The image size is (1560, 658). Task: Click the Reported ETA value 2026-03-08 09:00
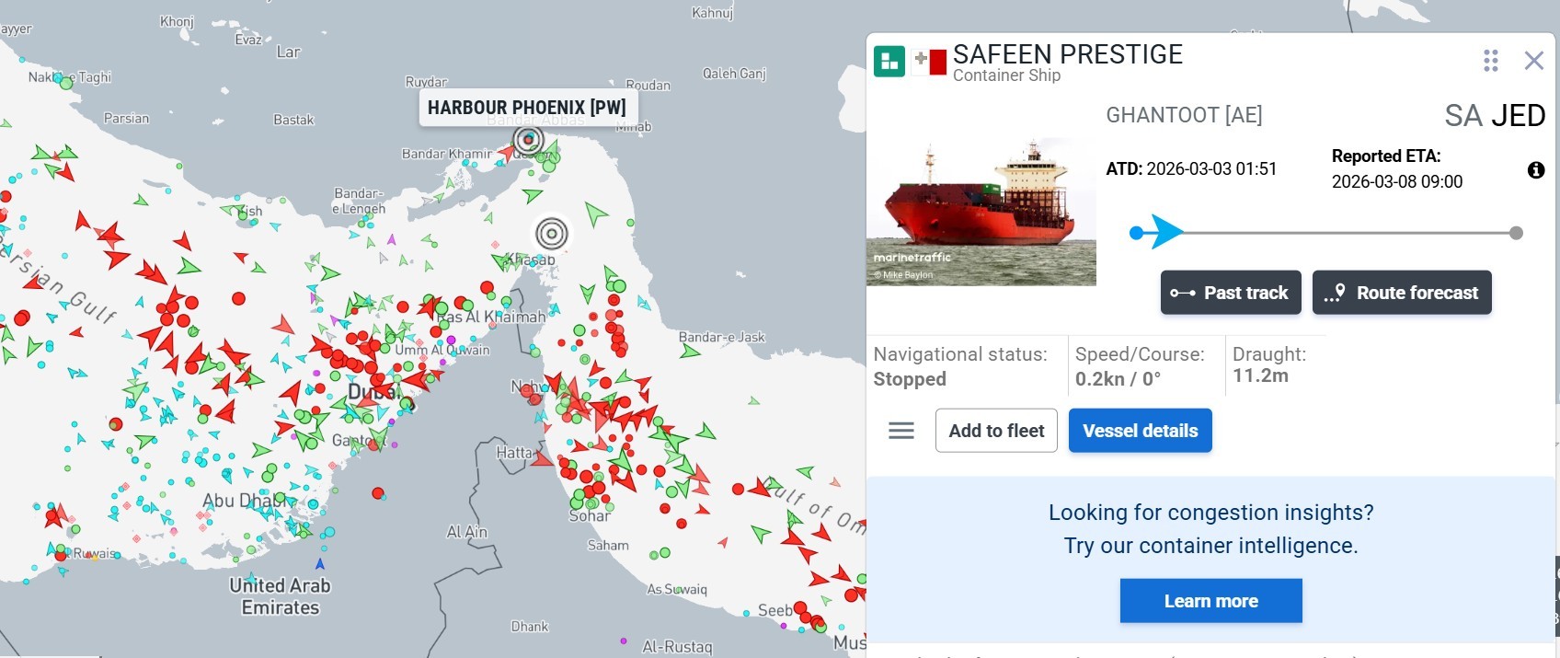point(1397,181)
